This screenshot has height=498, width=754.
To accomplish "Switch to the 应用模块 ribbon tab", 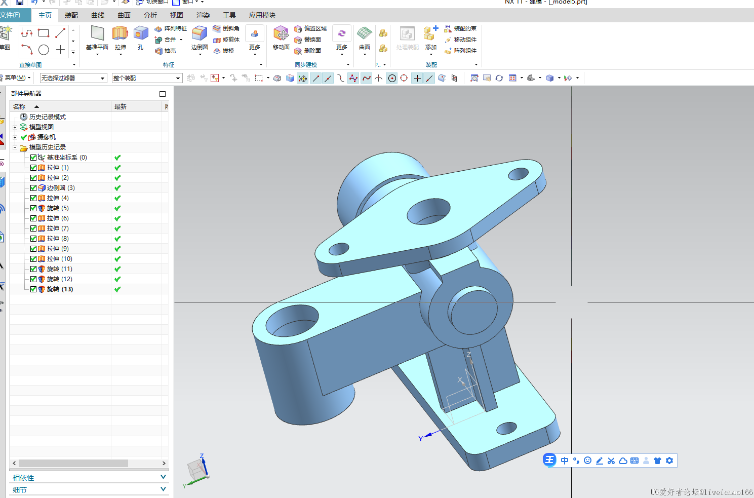I will pos(262,15).
